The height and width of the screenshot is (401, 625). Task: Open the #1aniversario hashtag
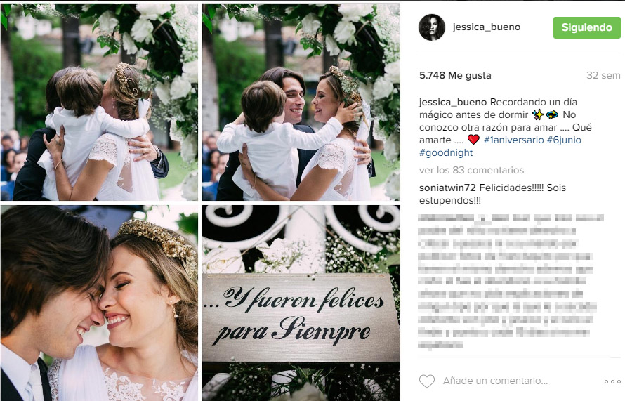(x=513, y=140)
